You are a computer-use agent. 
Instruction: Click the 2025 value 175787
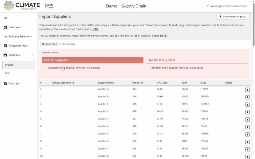coord(204,141)
